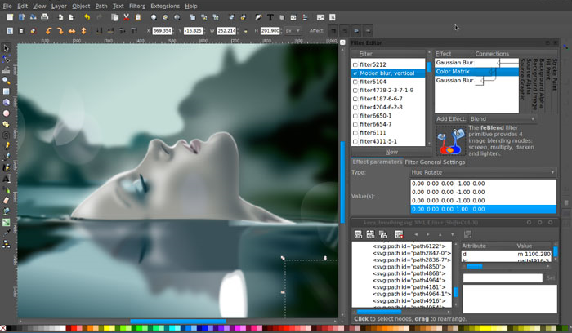Select the Node edit tool
This screenshot has height=333, width=572.
6,59
